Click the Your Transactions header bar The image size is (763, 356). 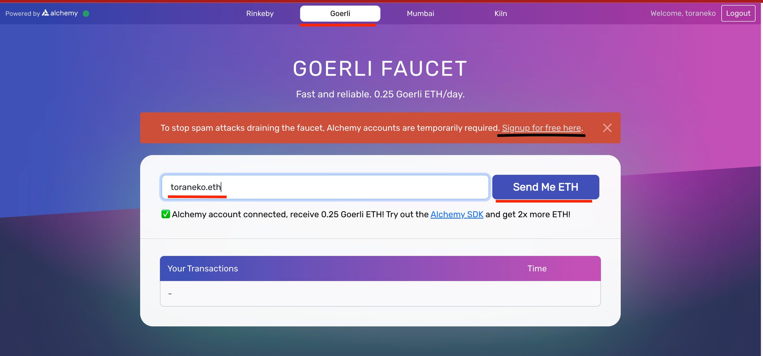(203, 268)
